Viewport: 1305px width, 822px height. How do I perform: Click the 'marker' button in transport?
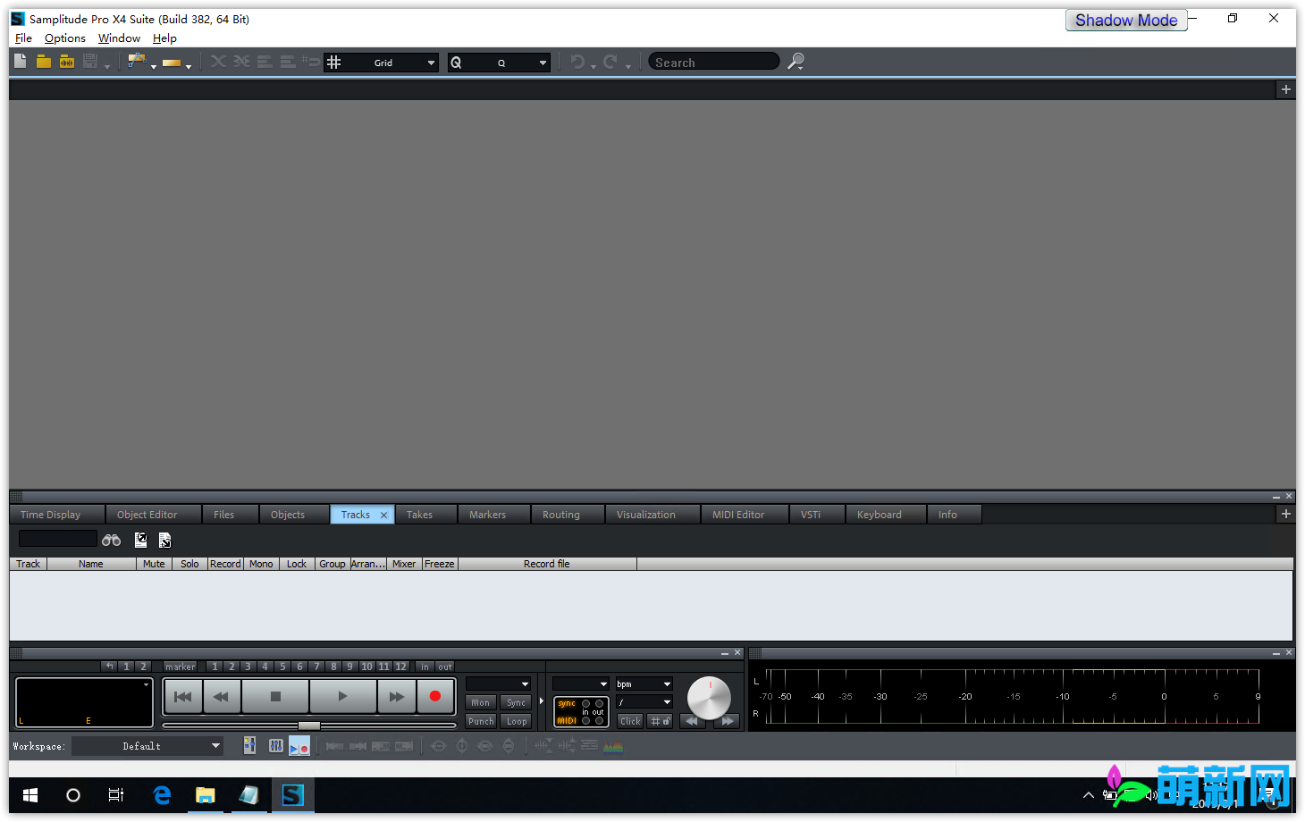click(x=180, y=667)
